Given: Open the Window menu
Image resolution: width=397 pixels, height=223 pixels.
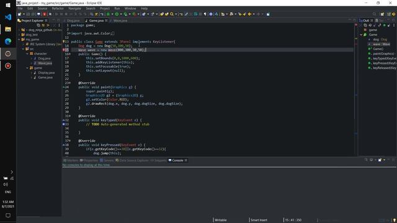Looking at the screenshot, I should coord(130,8).
